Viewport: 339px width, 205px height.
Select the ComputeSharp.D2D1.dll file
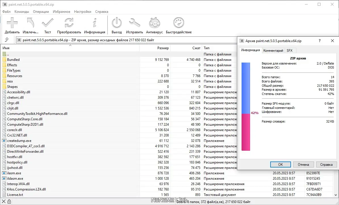point(25,125)
